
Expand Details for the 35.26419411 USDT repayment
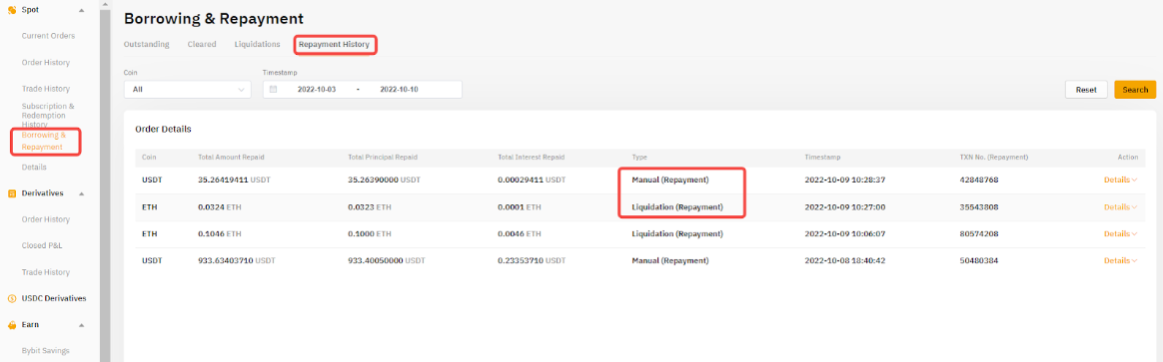coord(1120,180)
